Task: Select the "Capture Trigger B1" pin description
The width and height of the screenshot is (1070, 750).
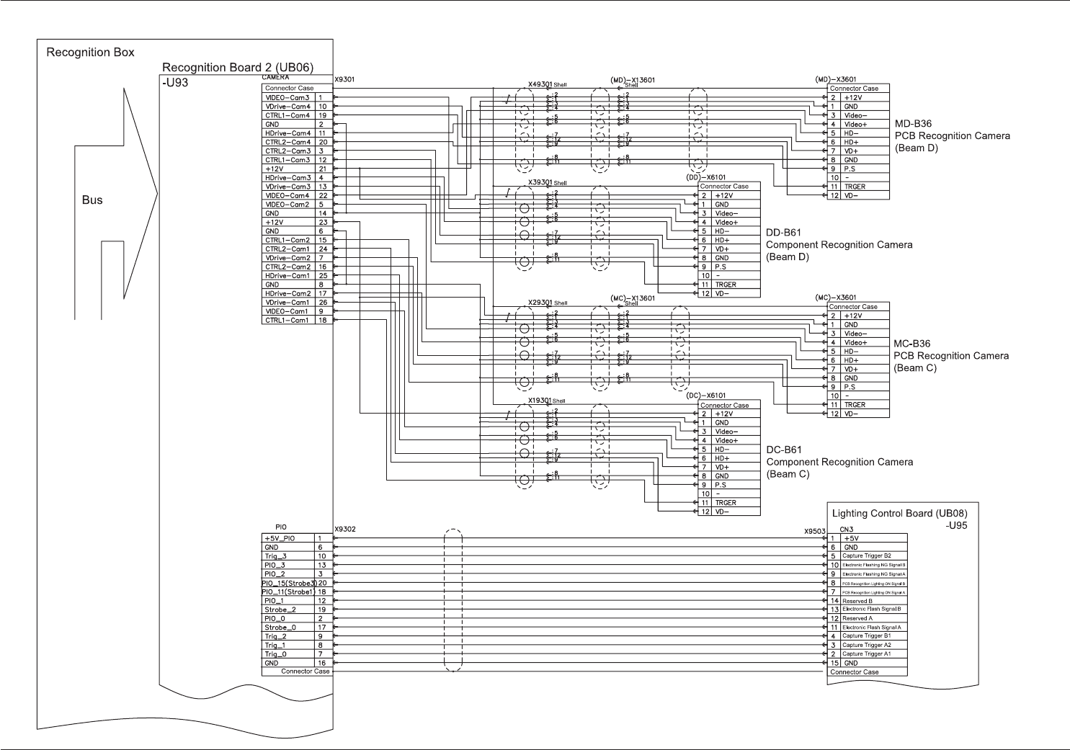Action: [x=867, y=636]
